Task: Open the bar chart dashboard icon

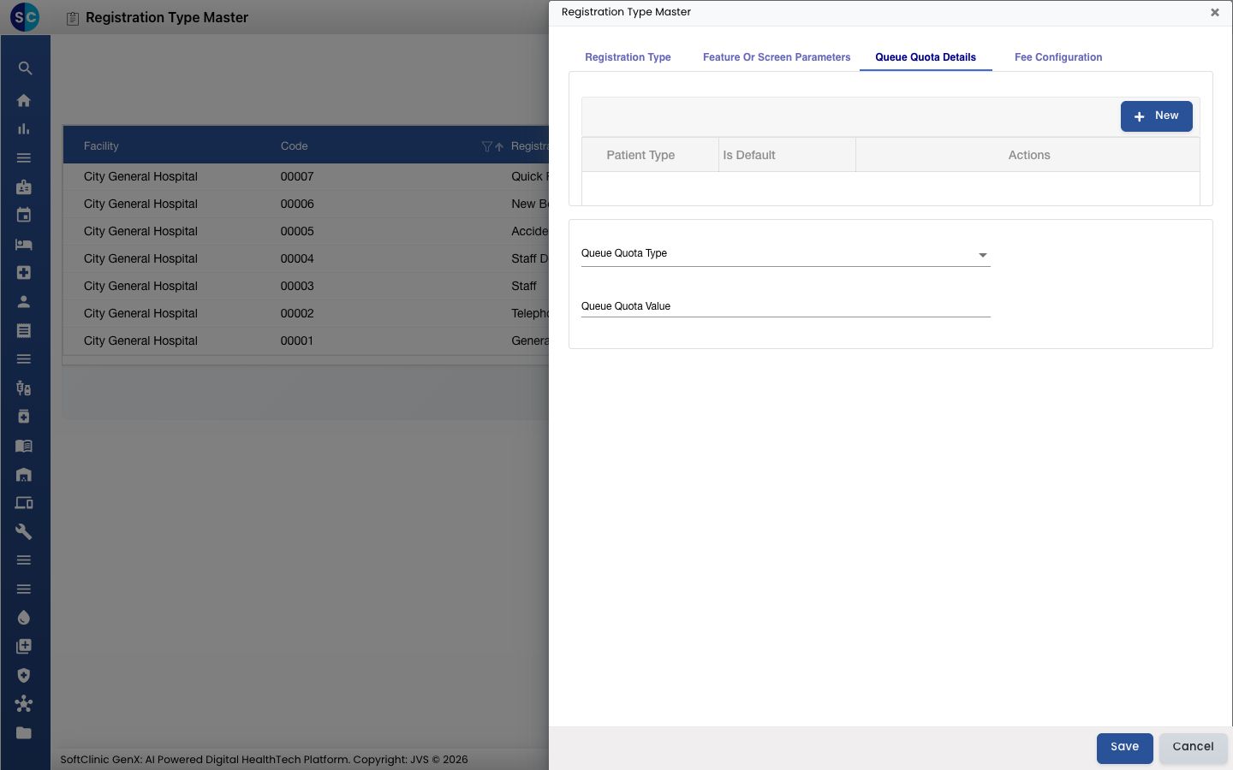Action: [24, 129]
